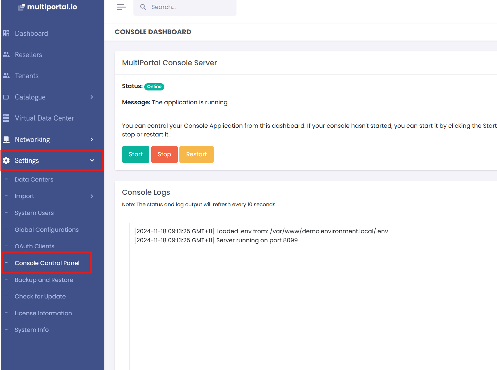Click the 'The application is running.' message
Screen dimensions: 497x370
click(x=190, y=102)
